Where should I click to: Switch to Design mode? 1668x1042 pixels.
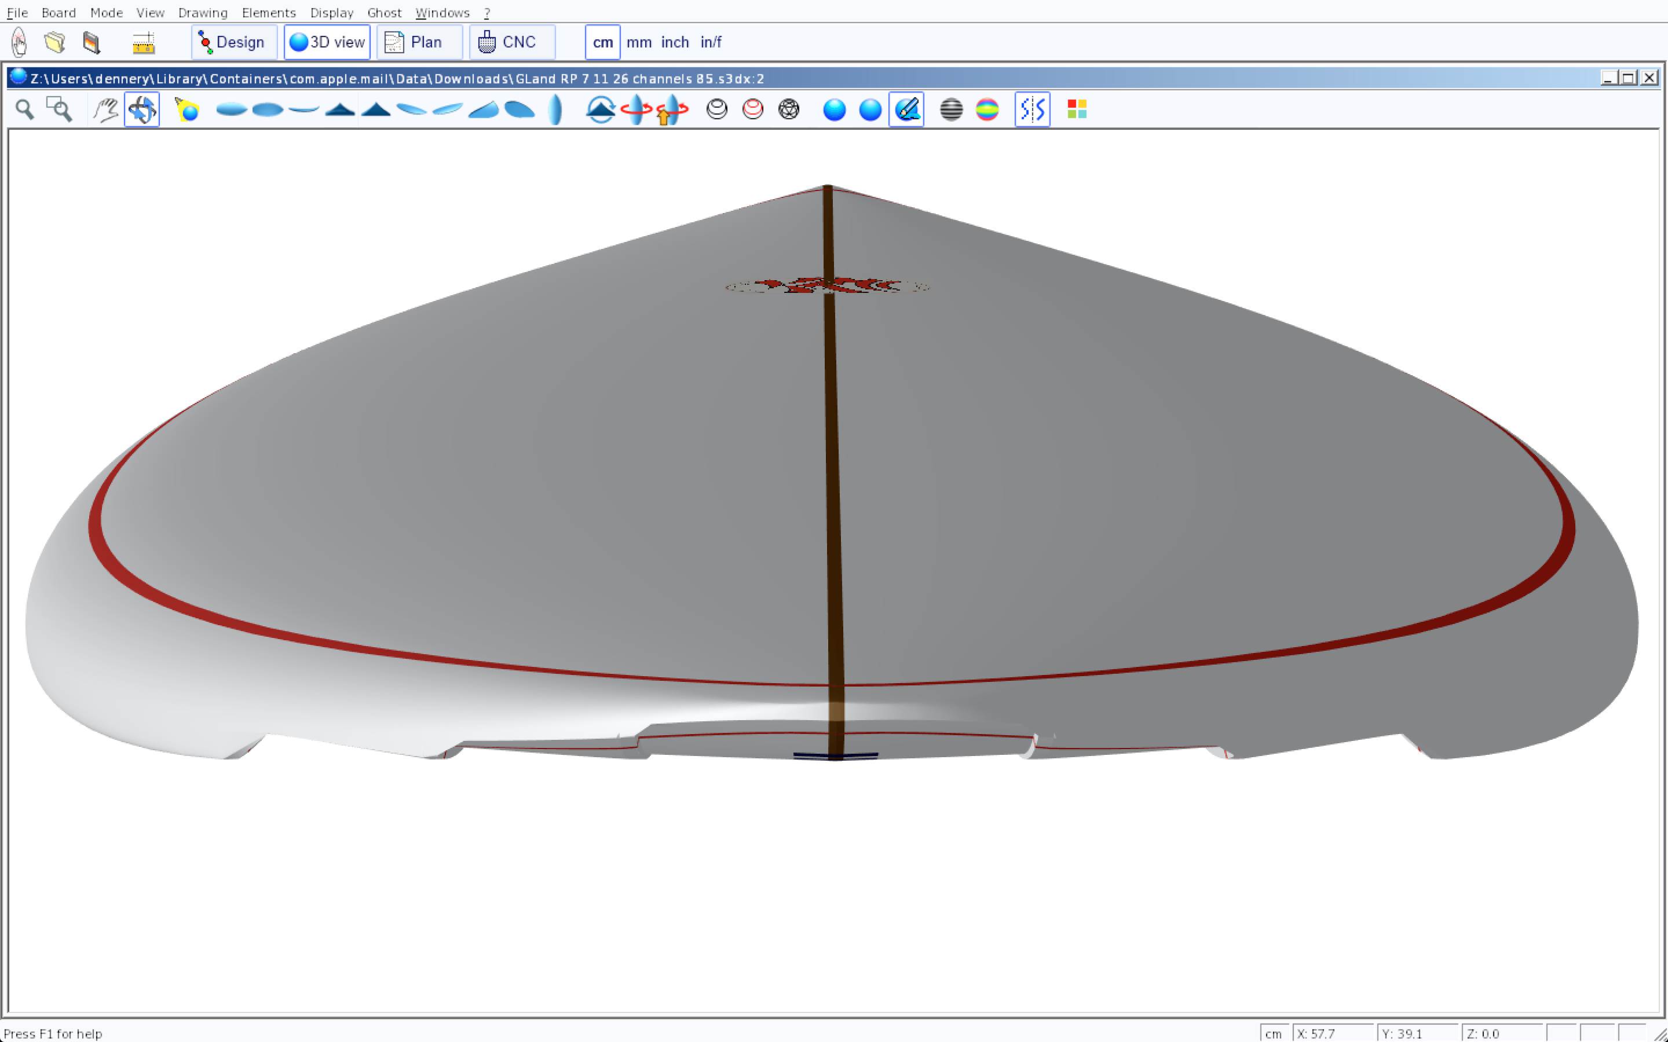pos(233,42)
